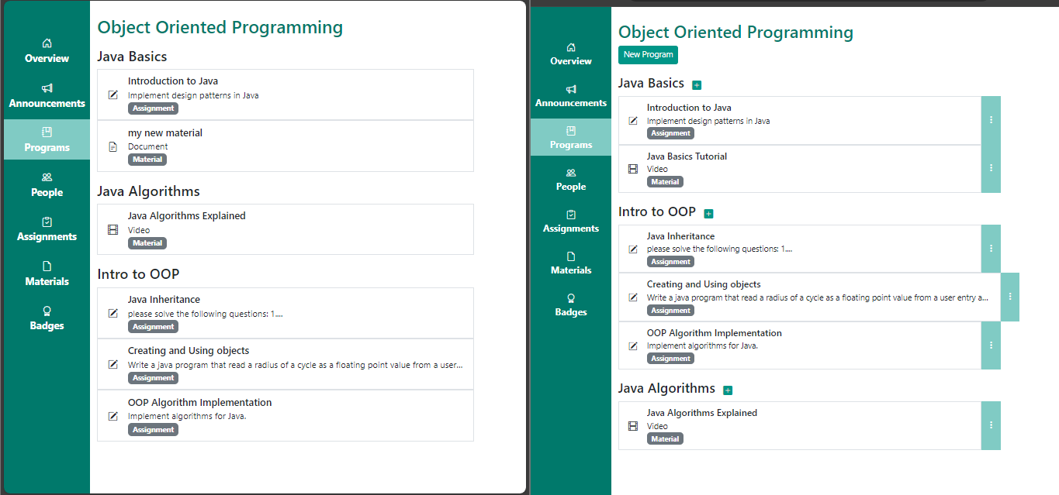Click Intro to OOP heading in right window
Image resolution: width=1059 pixels, height=495 pixels.
tap(657, 211)
